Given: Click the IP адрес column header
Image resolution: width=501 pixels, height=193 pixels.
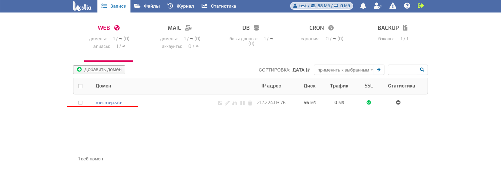Looking at the screenshot, I should pyautogui.click(x=271, y=86).
